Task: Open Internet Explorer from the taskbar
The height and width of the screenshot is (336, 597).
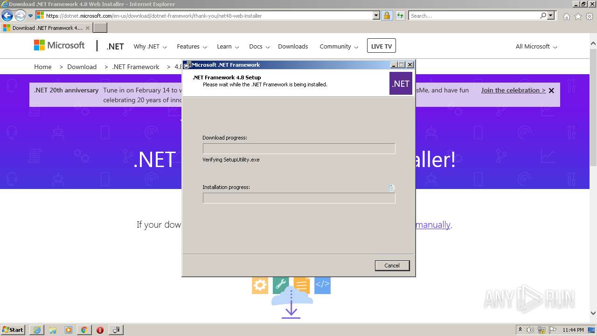Action: click(37, 330)
